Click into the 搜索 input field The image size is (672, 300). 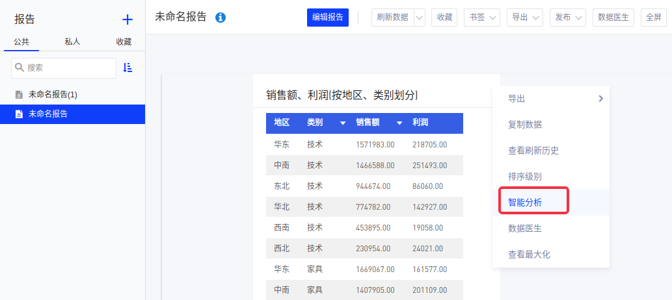coord(68,68)
